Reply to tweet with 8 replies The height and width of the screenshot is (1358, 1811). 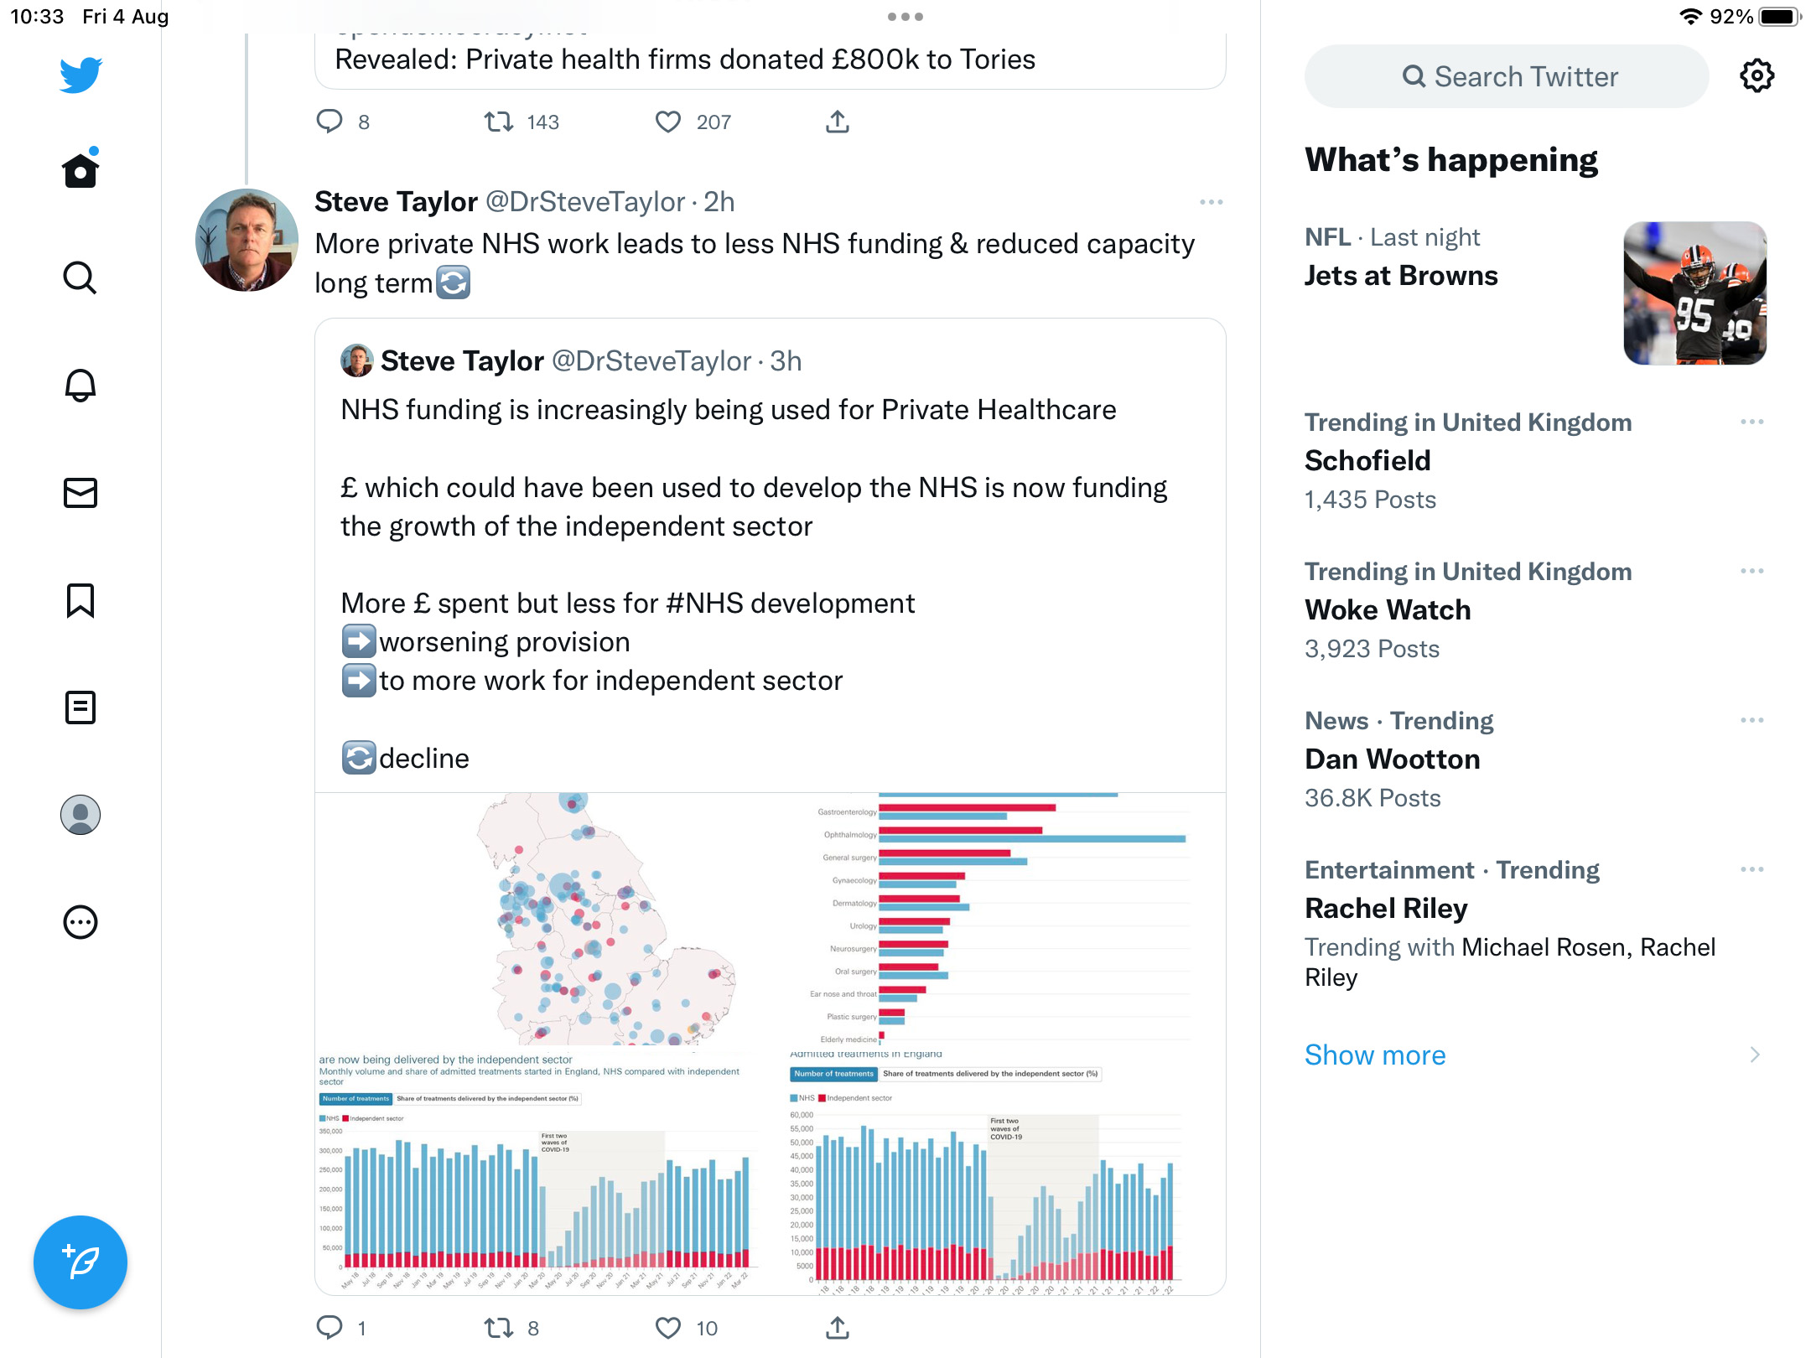(330, 122)
